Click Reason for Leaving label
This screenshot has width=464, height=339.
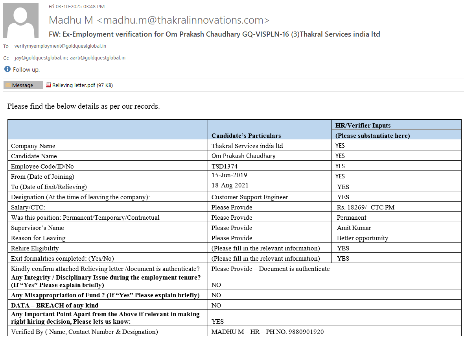click(38, 238)
